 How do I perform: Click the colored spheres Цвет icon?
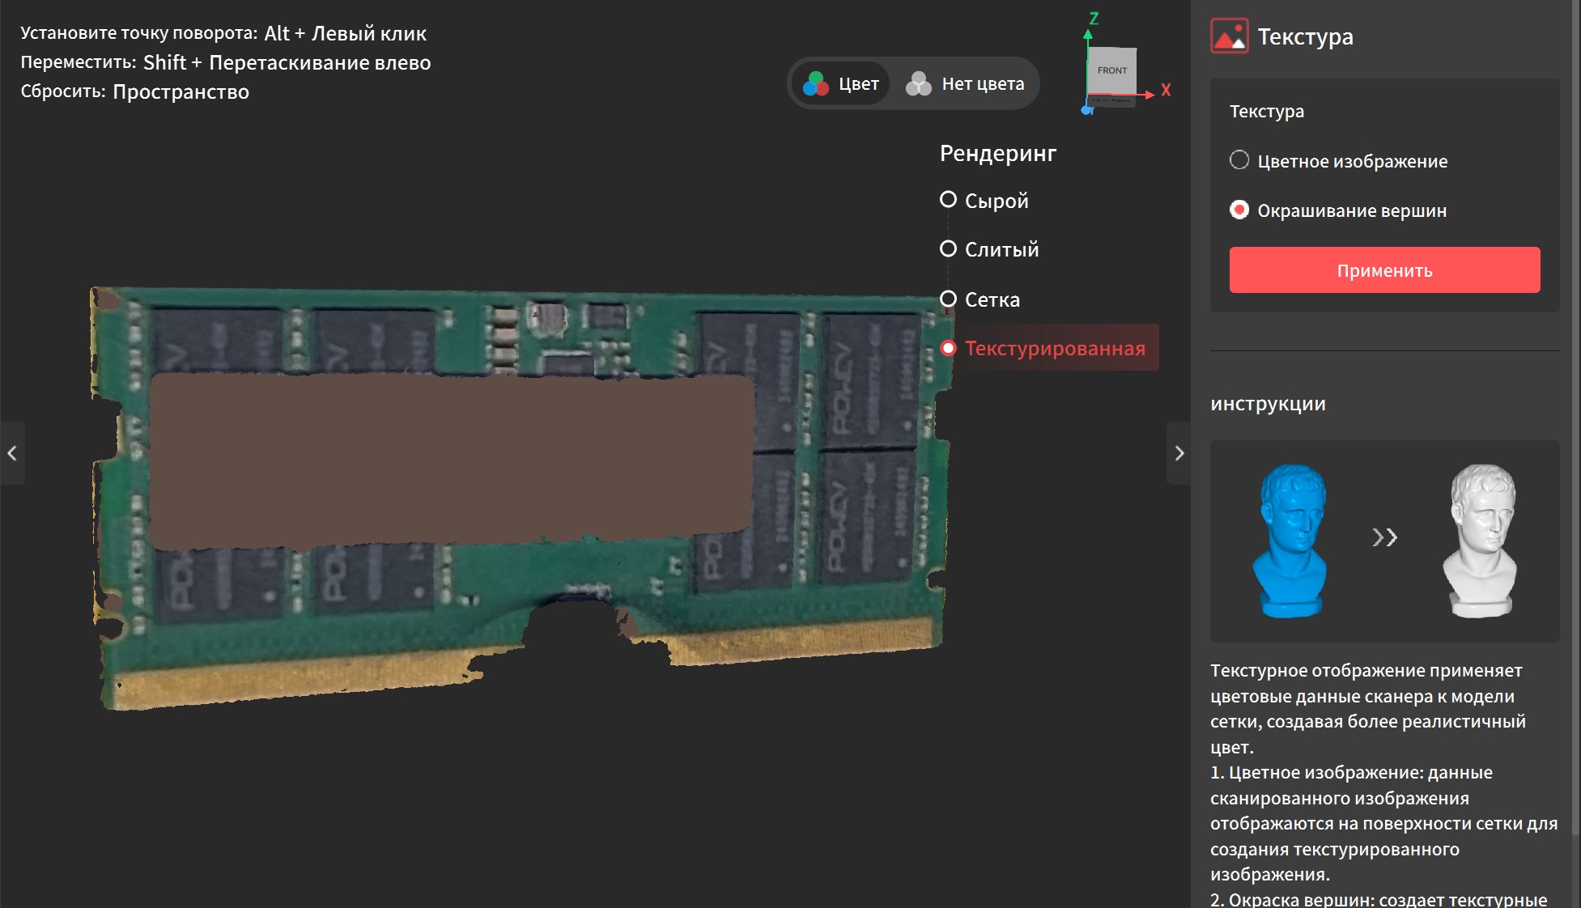(x=816, y=83)
